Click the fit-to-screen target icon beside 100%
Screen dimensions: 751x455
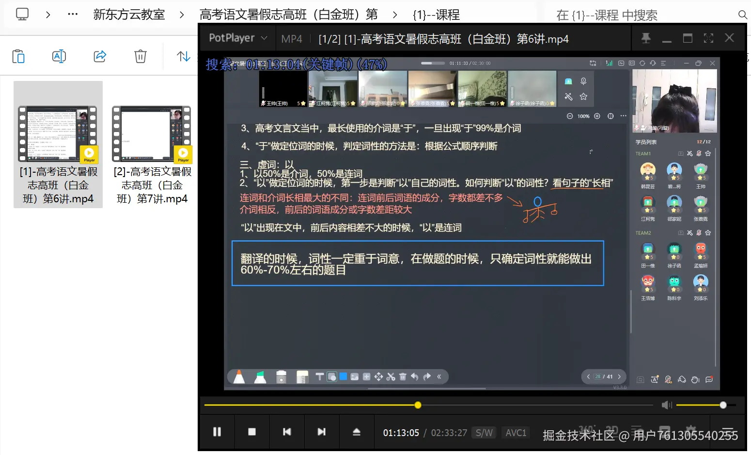pos(610,116)
